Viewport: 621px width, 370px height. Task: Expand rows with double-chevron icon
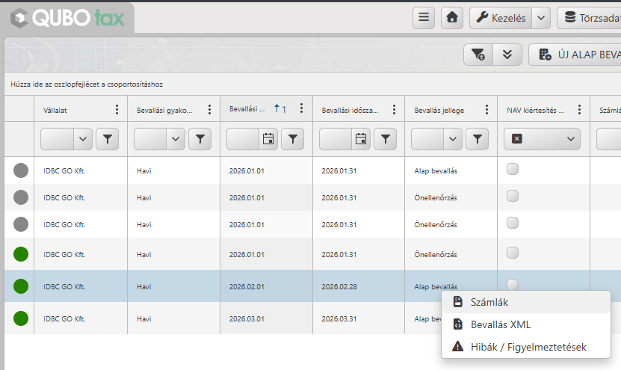(507, 55)
